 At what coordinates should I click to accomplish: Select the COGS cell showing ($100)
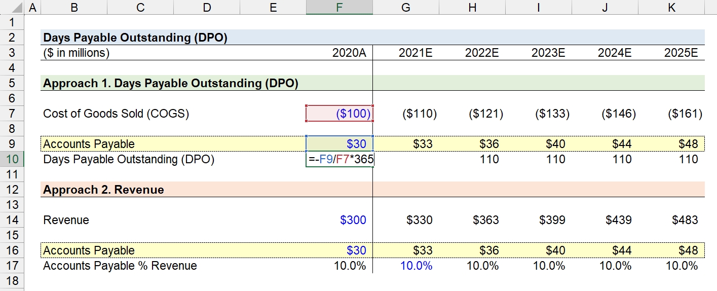pyautogui.click(x=339, y=114)
